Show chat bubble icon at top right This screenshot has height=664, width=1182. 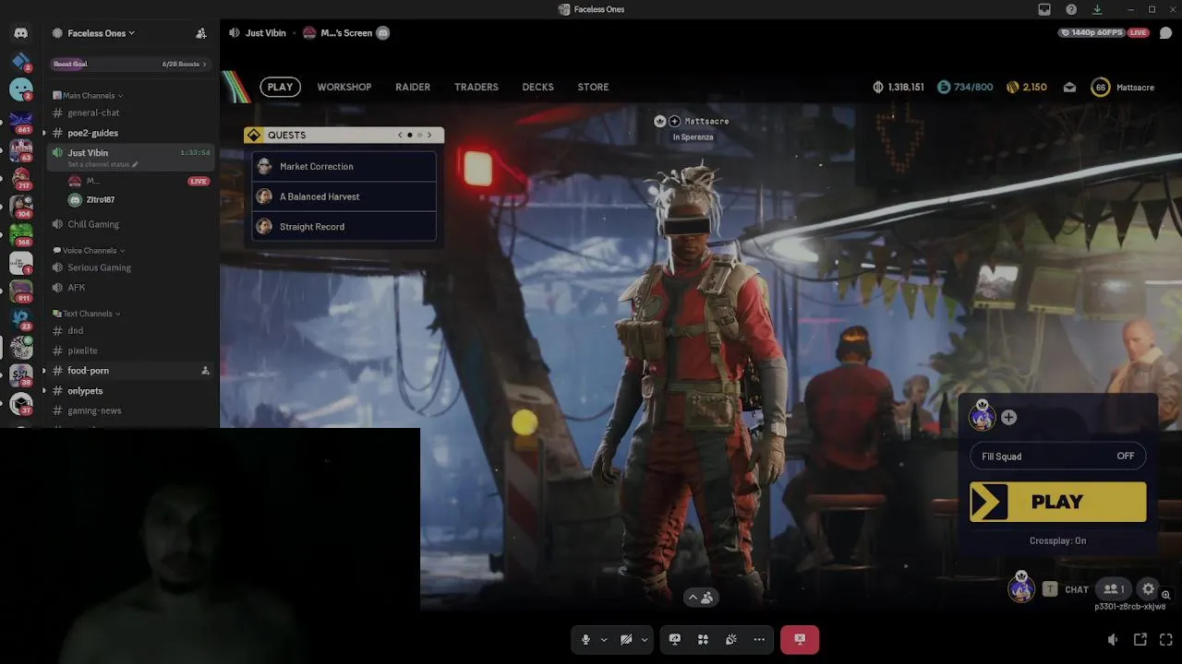coord(1165,33)
